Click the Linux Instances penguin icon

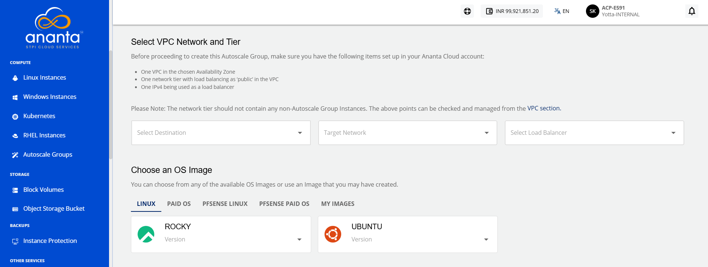pyautogui.click(x=15, y=78)
